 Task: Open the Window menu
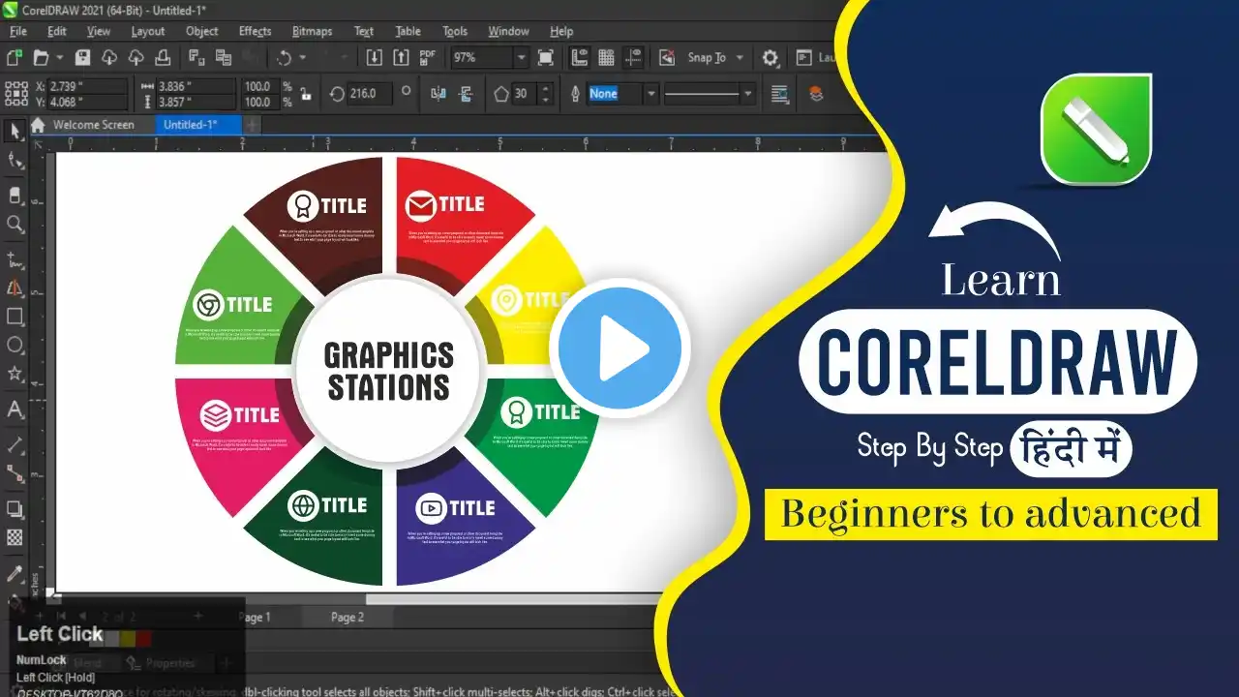[x=508, y=31]
